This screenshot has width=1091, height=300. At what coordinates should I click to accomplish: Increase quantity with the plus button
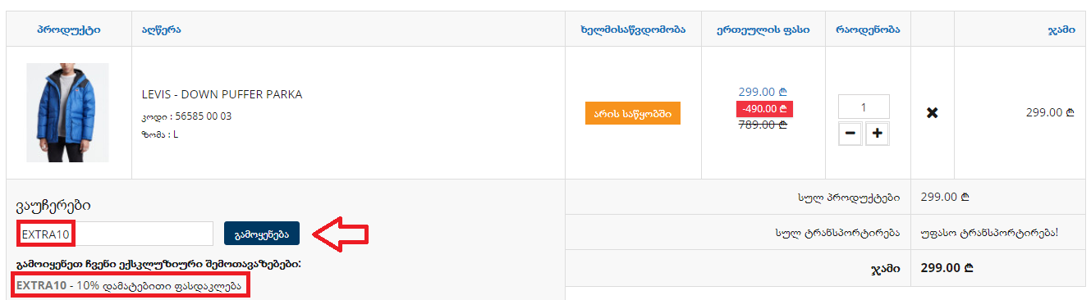(x=878, y=134)
